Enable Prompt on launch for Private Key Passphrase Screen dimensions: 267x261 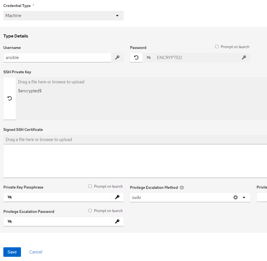point(90,186)
